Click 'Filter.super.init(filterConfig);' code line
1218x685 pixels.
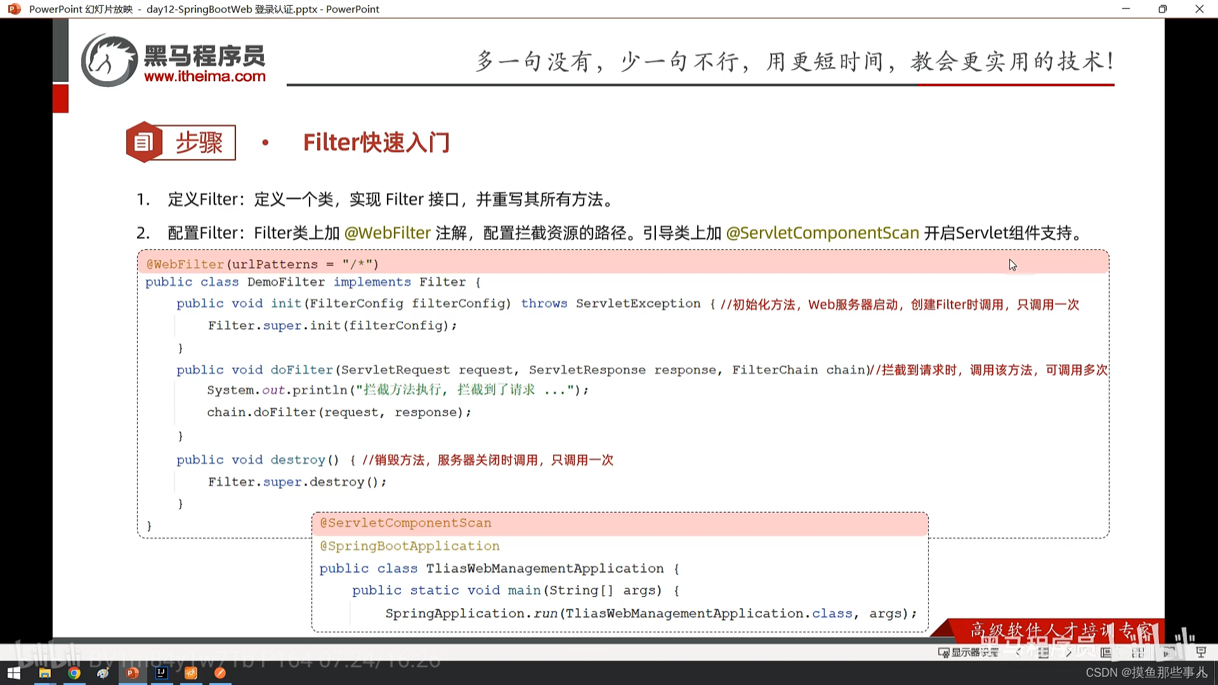click(332, 325)
